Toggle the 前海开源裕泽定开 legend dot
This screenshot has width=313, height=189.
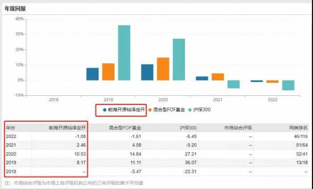[105, 110]
